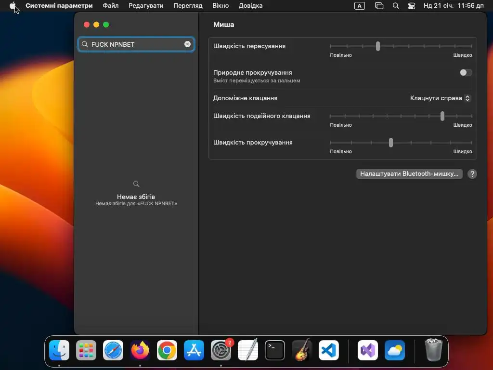Click Налаштувати Bluetooth-мишку button
The image size is (493, 370).
point(409,173)
